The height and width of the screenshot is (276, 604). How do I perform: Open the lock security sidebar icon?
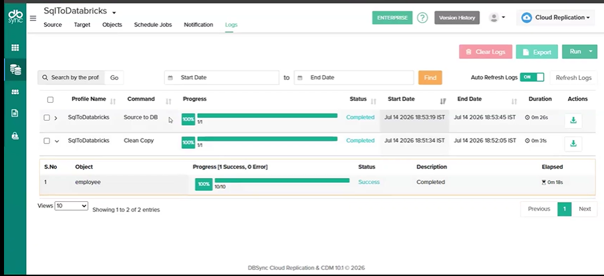coord(15,136)
